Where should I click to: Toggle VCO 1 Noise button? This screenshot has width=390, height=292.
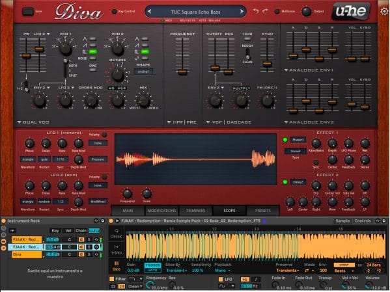pyautogui.click(x=92, y=58)
